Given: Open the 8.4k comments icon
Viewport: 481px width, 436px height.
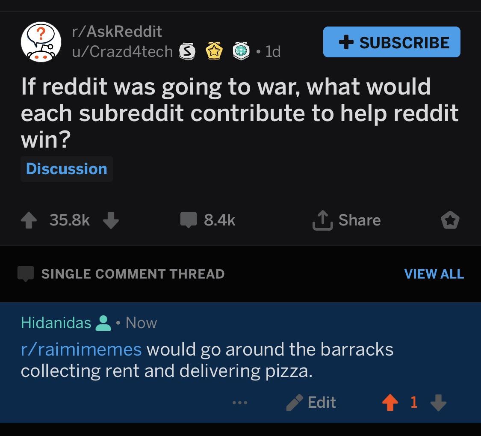Looking at the screenshot, I should [x=189, y=220].
